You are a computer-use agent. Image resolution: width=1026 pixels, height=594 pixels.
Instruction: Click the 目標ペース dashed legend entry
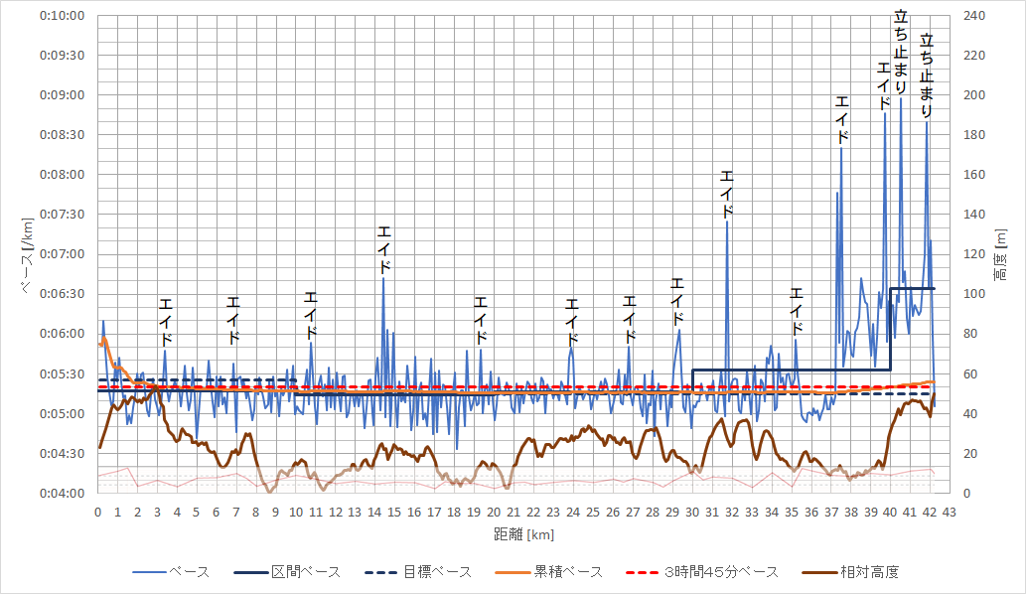tap(419, 572)
